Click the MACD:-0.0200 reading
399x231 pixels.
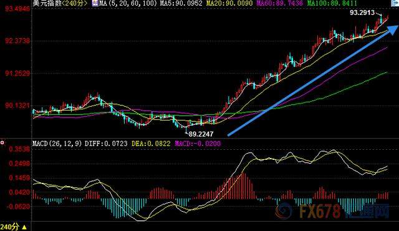(198, 144)
